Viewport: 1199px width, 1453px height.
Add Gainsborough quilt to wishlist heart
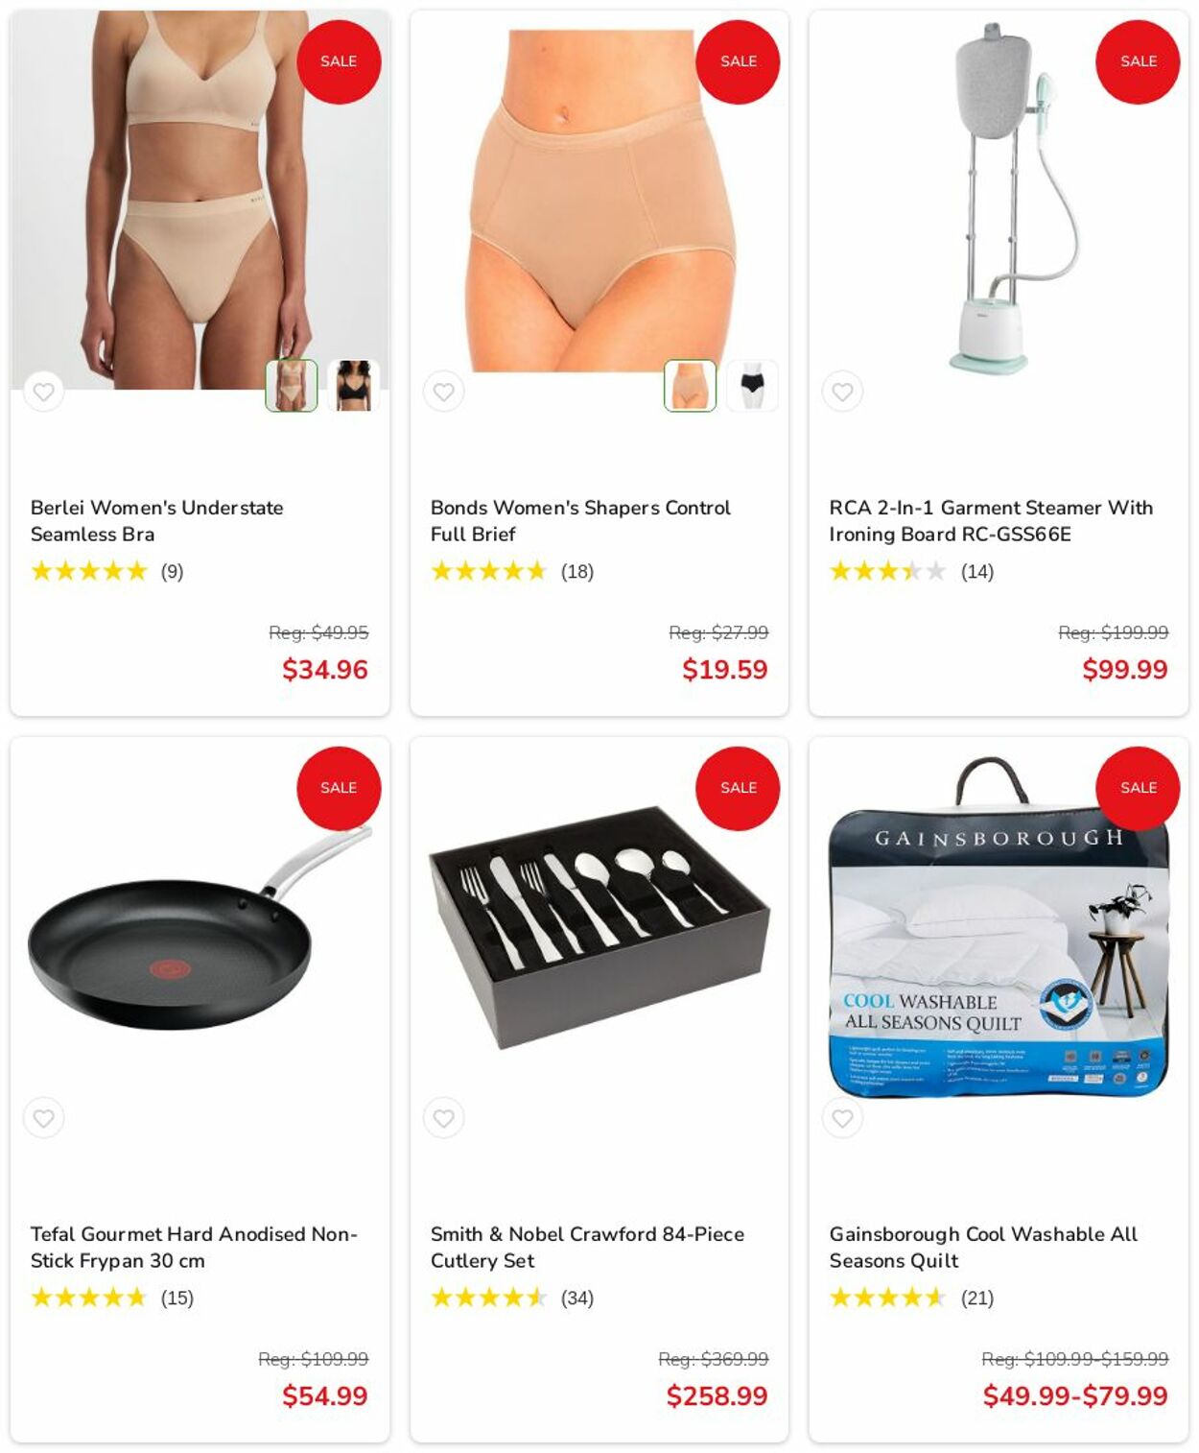pyautogui.click(x=842, y=1118)
